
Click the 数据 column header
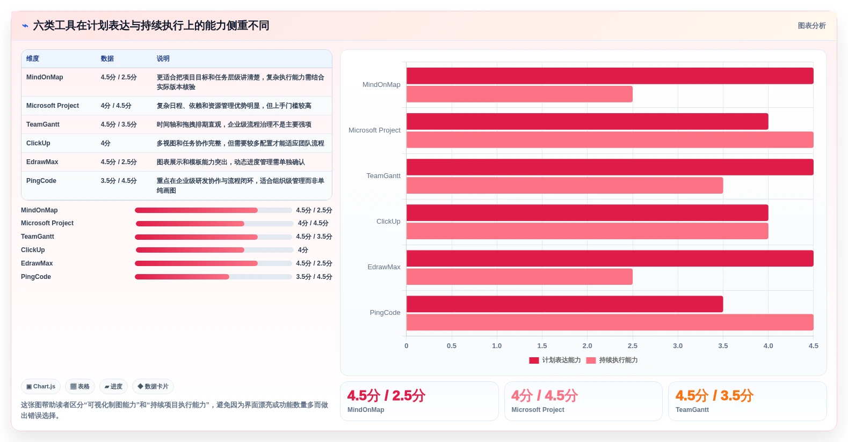(107, 58)
